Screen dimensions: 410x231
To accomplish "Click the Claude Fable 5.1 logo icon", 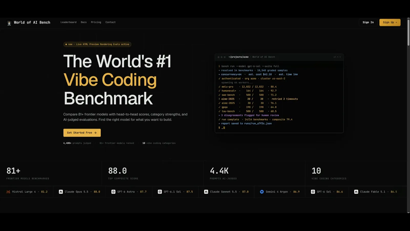I will [x=356, y=192].
